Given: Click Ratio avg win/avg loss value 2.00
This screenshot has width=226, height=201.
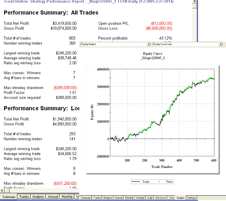Looking at the screenshot, I should 72,63.
